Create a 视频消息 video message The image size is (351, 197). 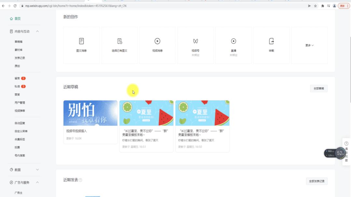pyautogui.click(x=157, y=45)
